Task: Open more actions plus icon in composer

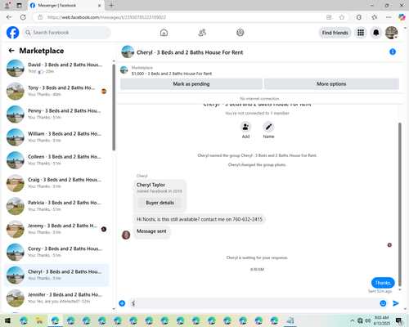Action: coord(122,303)
